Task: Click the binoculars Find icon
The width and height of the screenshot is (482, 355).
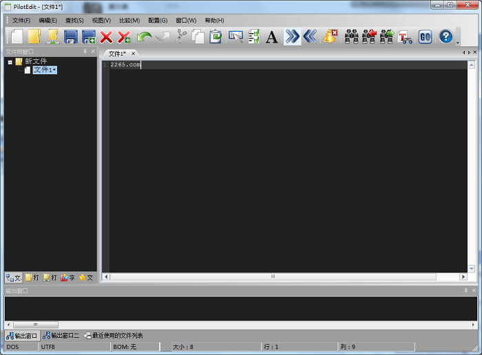Action: (x=352, y=36)
